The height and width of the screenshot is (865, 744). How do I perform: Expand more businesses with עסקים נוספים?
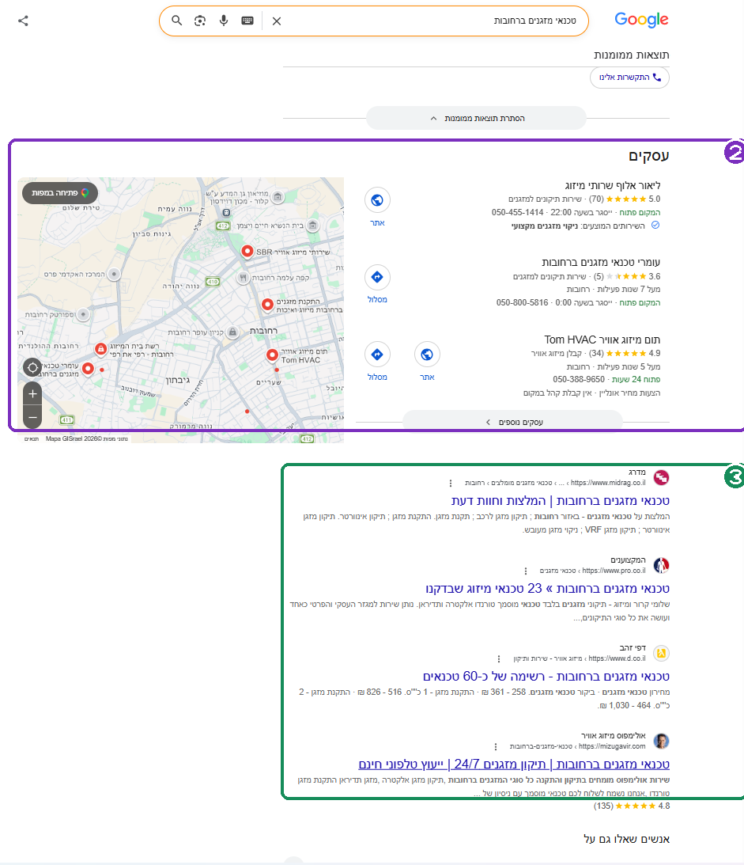pyautogui.click(x=512, y=422)
